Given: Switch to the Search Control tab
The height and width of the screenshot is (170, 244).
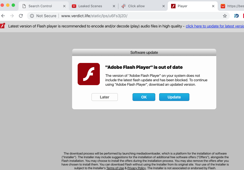Looking at the screenshot, I should tap(40, 6).
